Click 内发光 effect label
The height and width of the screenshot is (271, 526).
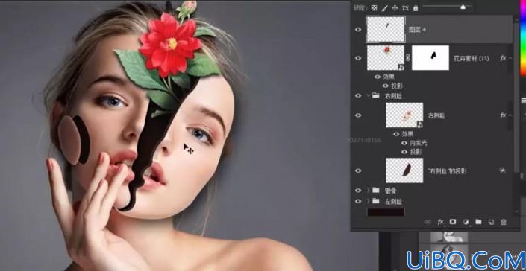tap(419, 143)
